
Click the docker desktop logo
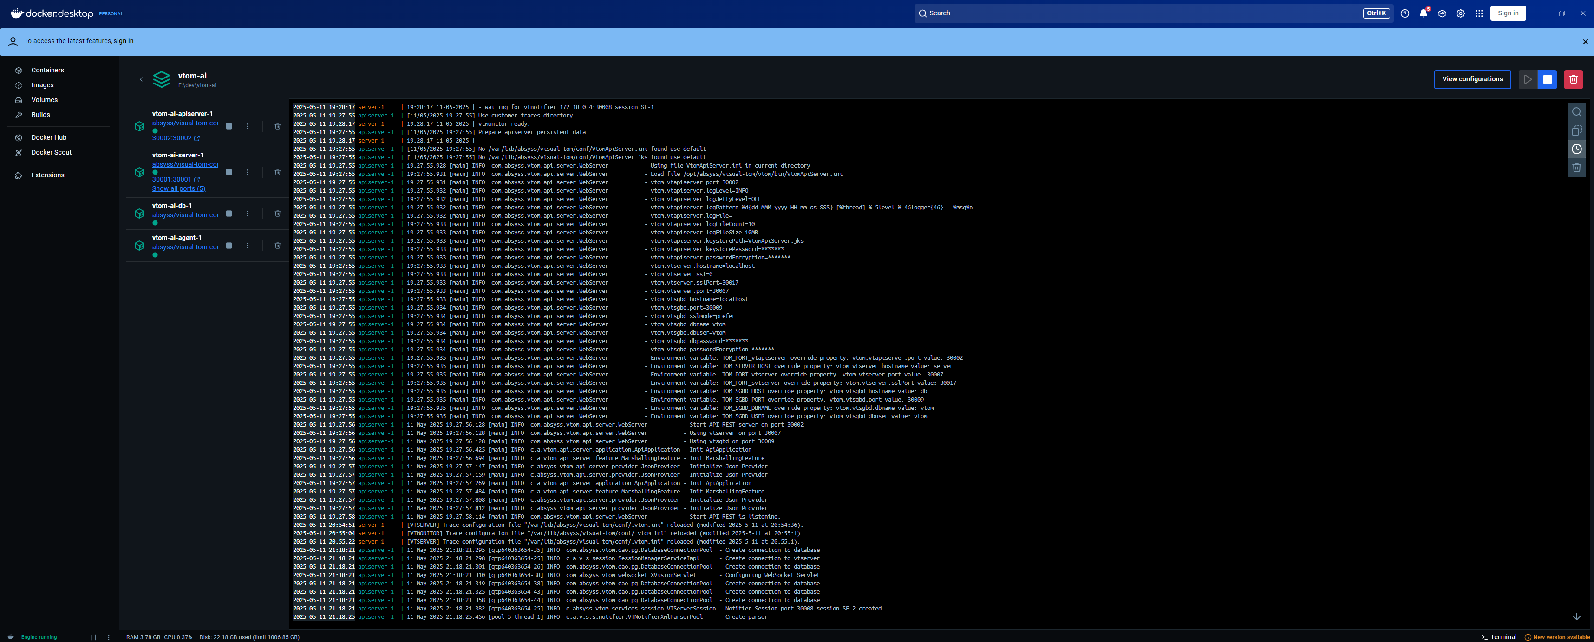click(52, 13)
